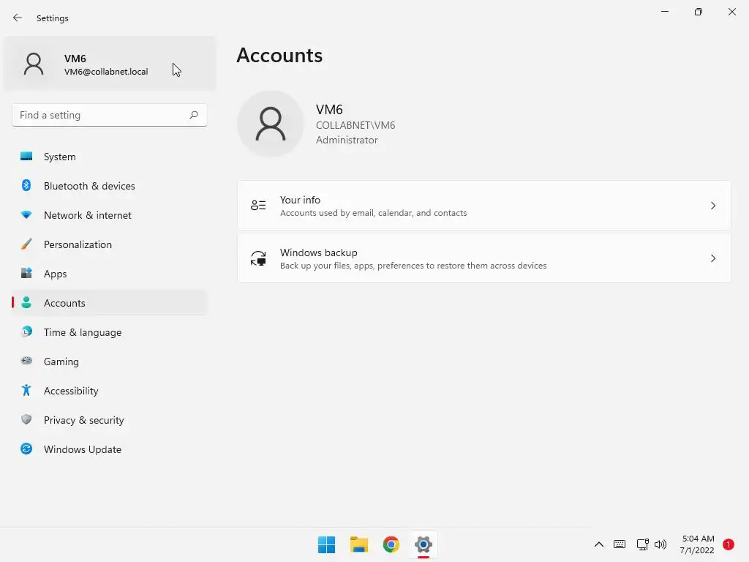Screen dimensions: 749x562
Task: Click the VM6@collabnet.local email text
Action: click(x=106, y=72)
